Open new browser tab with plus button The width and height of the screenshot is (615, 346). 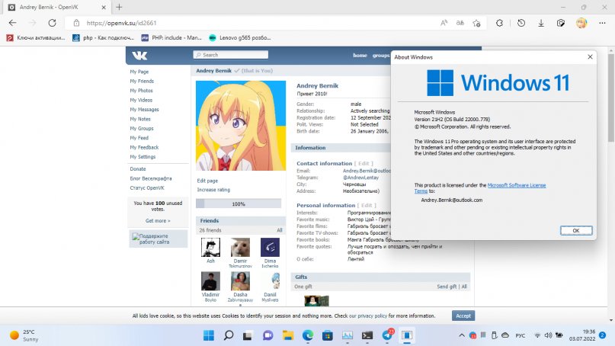pos(118,6)
